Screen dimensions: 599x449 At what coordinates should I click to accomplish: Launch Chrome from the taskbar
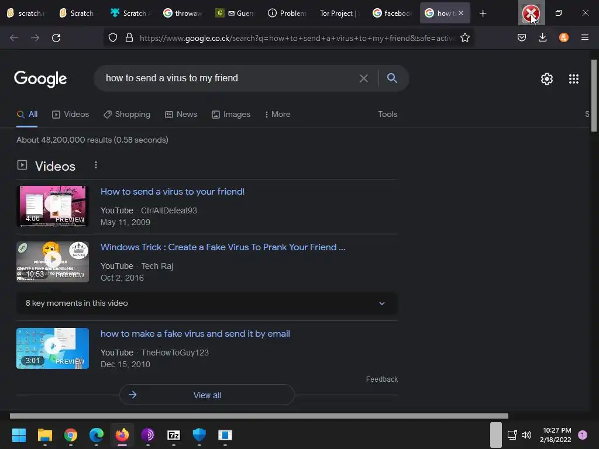point(71,434)
